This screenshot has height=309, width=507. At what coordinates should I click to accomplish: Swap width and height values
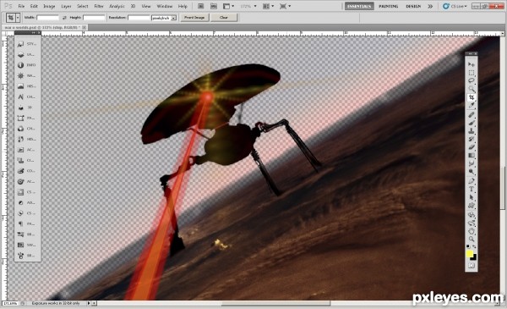click(x=64, y=18)
